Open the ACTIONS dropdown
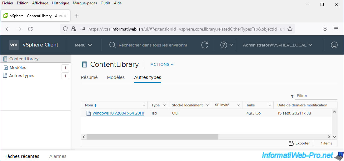Image resolution: width=344 pixels, height=161 pixels. (x=162, y=64)
